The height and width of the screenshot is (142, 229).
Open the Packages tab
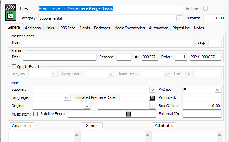[102, 28]
